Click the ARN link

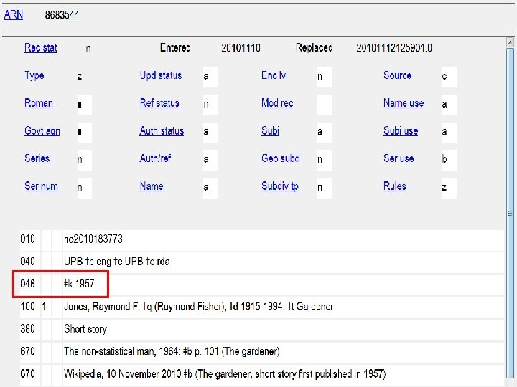tap(14, 14)
